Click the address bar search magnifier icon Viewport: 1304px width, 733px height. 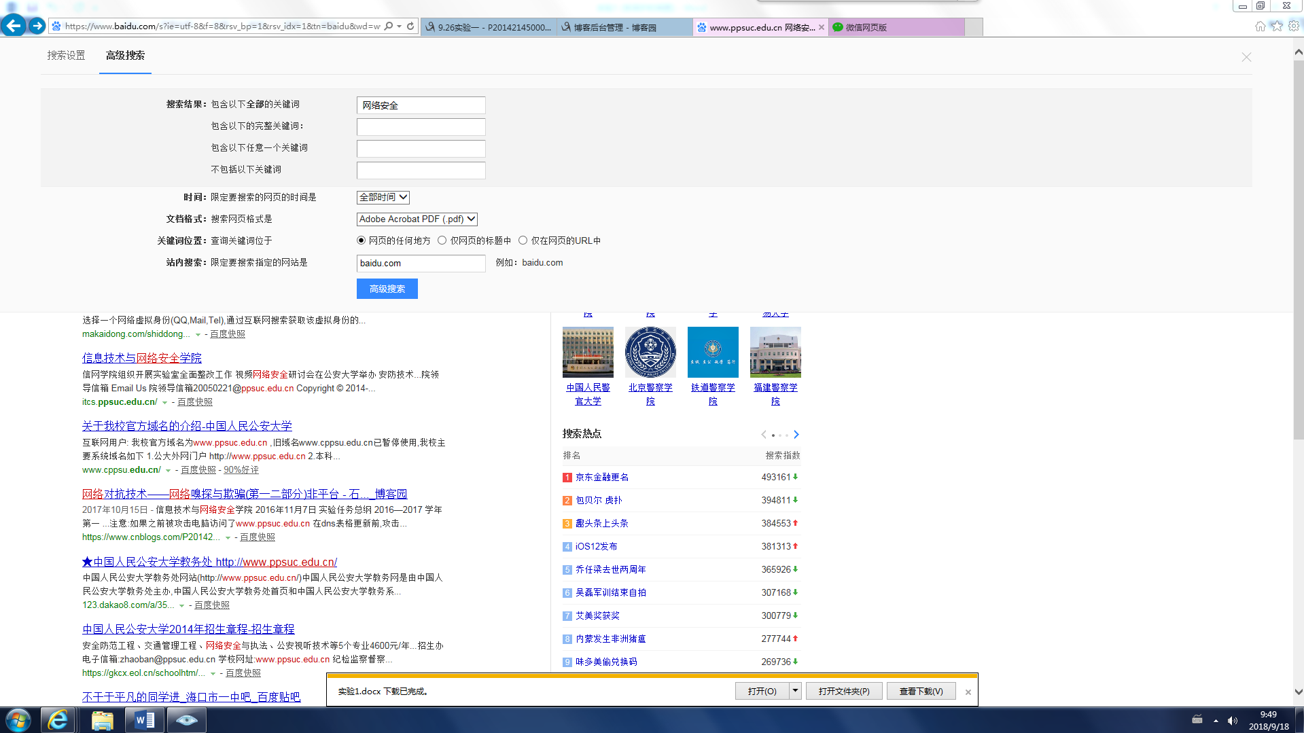tap(389, 26)
